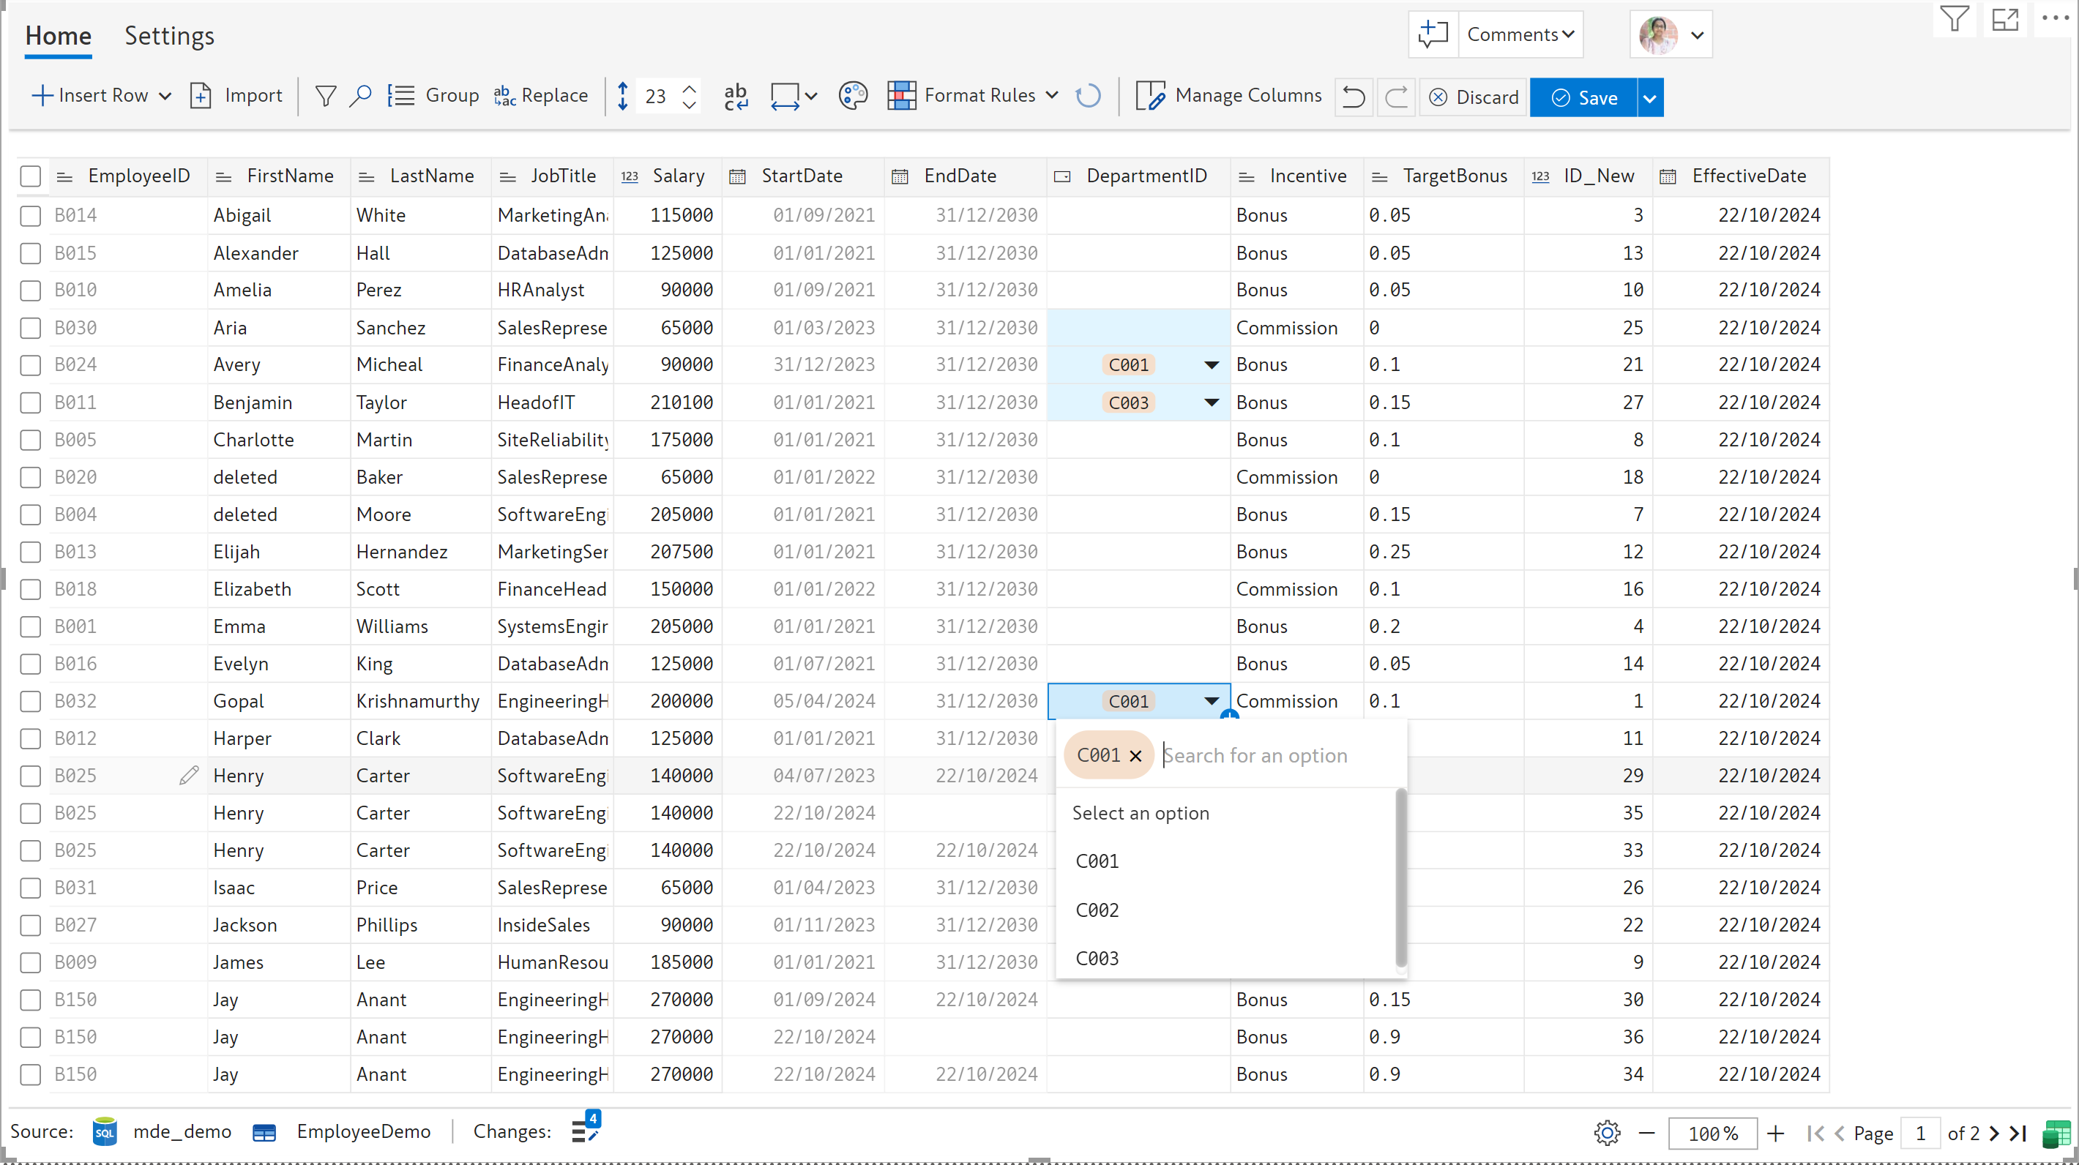Choose C002 from the option list

[x=1097, y=910]
